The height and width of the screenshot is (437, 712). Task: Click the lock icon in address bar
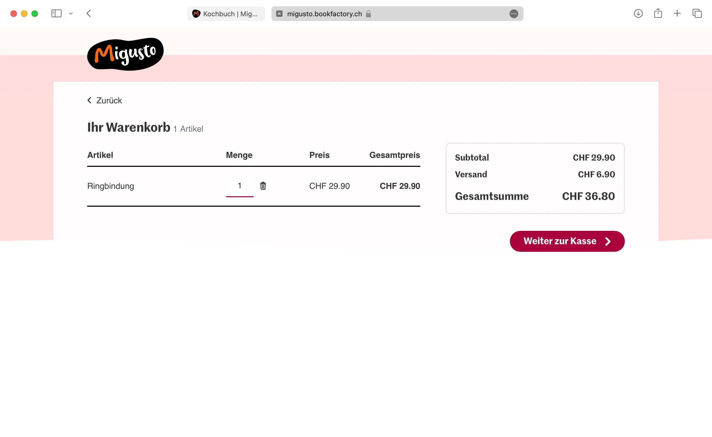coord(368,14)
